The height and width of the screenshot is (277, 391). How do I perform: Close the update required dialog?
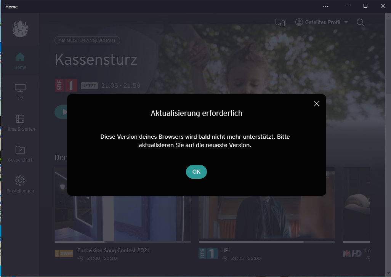point(317,104)
